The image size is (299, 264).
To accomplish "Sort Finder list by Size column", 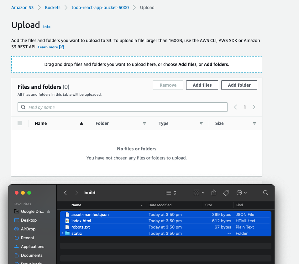I will tap(209, 205).
